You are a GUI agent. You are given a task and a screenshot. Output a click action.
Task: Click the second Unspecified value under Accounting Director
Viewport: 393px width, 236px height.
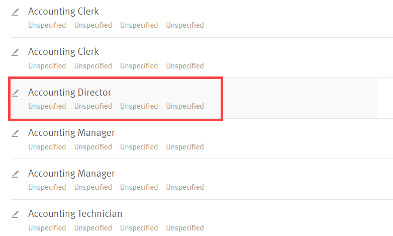point(93,106)
